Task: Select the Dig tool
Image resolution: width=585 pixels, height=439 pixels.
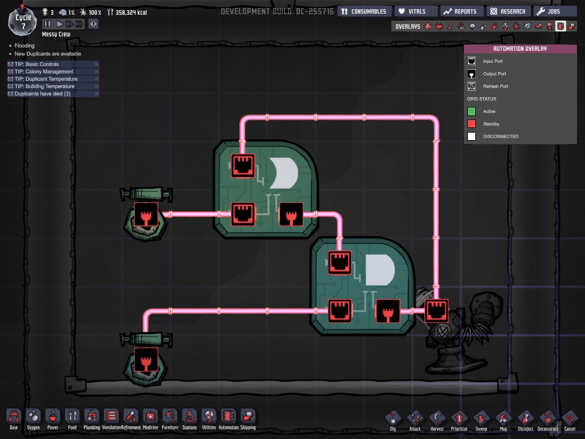Action: (393, 418)
